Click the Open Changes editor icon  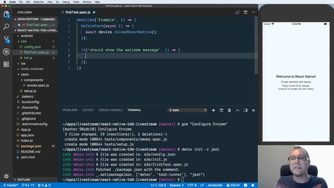(237, 13)
